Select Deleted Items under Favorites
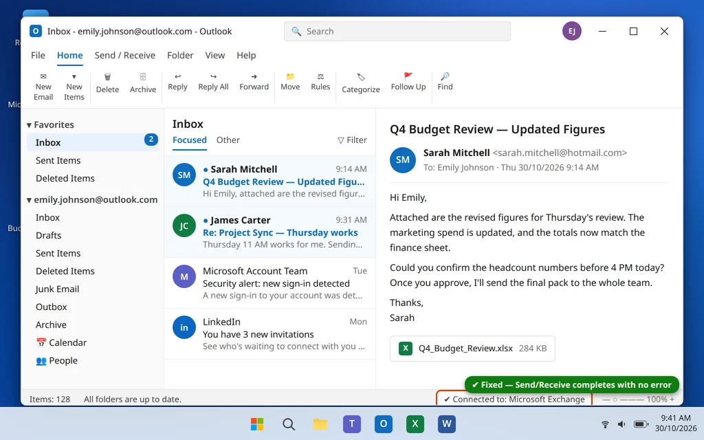The width and height of the screenshot is (704, 440). (x=92, y=178)
